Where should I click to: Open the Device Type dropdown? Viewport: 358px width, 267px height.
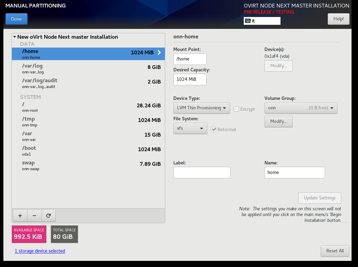(x=202, y=108)
